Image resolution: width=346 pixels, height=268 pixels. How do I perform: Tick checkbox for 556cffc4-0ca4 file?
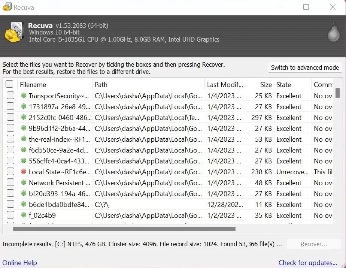pos(10,161)
